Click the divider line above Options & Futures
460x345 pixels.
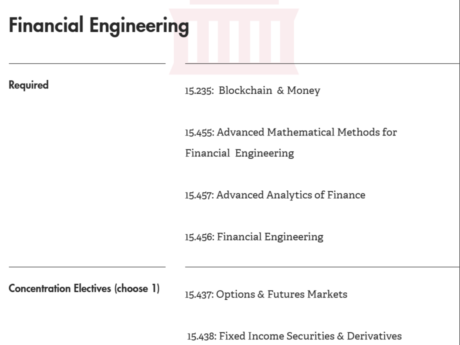[322, 267]
